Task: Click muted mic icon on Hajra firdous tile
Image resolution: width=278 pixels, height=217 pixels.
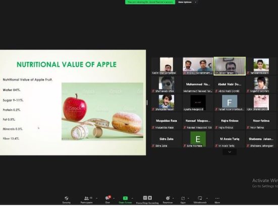Action: click(216, 127)
